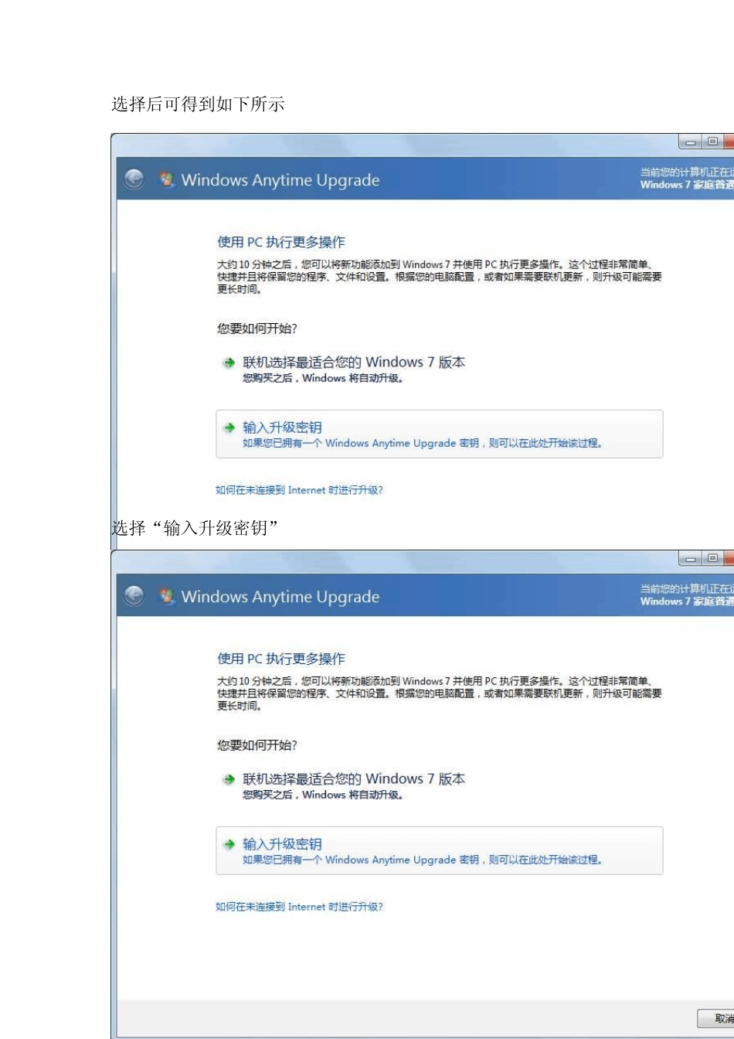Click green arrow beside 输入升级密钥 in upper window
The image size is (734, 1039).
click(x=229, y=428)
